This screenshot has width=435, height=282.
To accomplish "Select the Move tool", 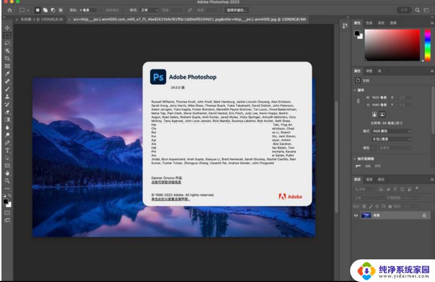I will (x=7, y=28).
